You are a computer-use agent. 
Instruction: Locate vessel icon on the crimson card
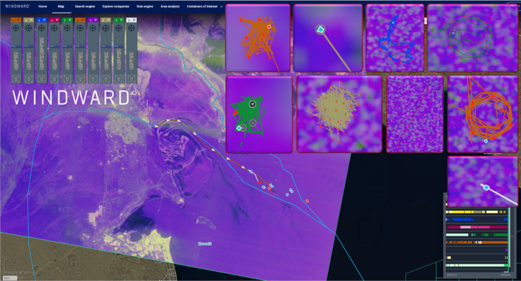click(x=54, y=79)
